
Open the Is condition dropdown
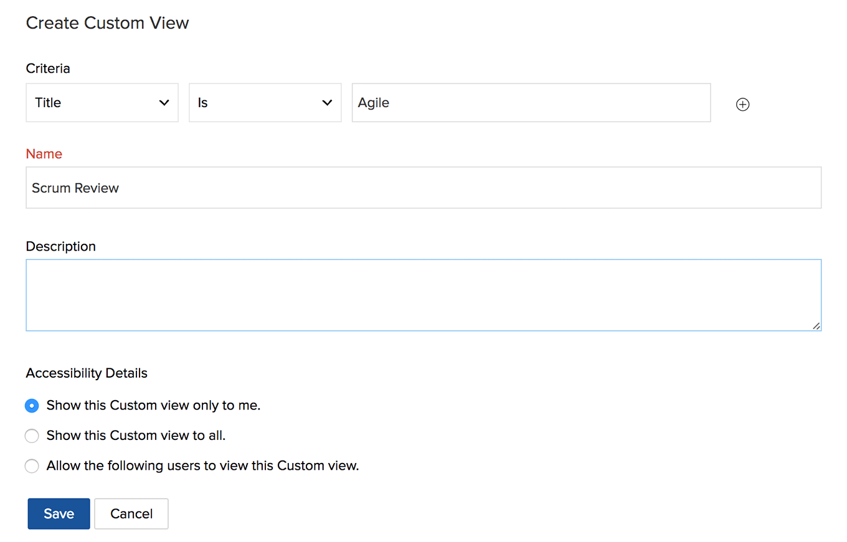[x=265, y=103]
